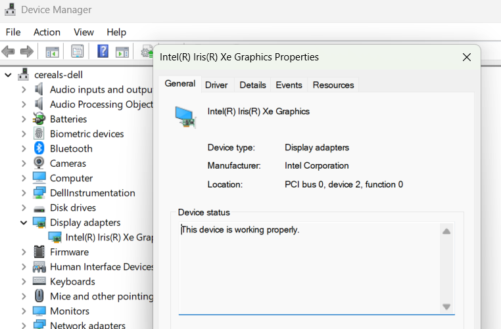Expand the Firmware category
Viewport: 501px width, 329px height.
point(24,252)
